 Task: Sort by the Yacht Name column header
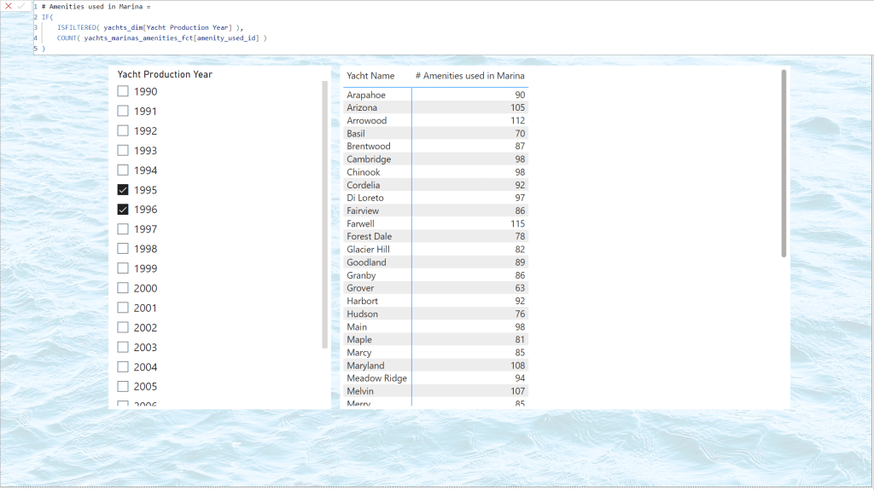tap(370, 76)
